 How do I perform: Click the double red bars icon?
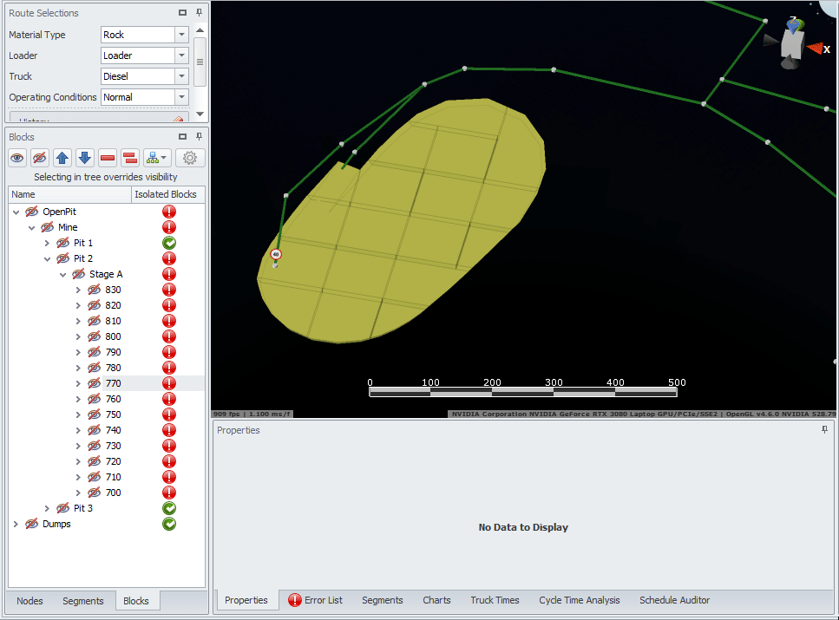click(130, 158)
